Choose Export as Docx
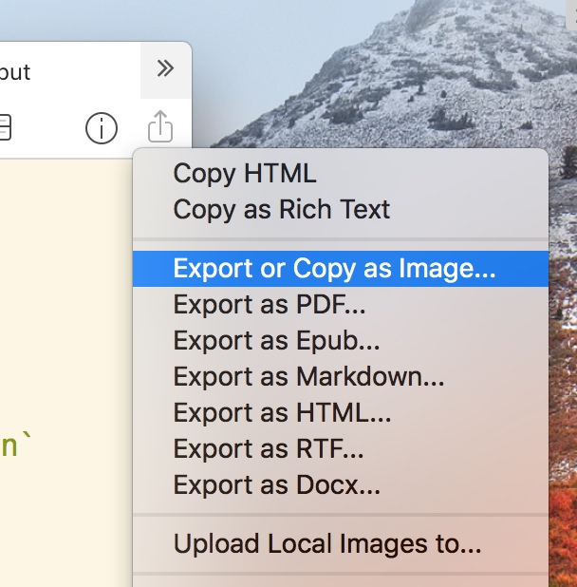This screenshot has height=587, width=577. click(276, 485)
